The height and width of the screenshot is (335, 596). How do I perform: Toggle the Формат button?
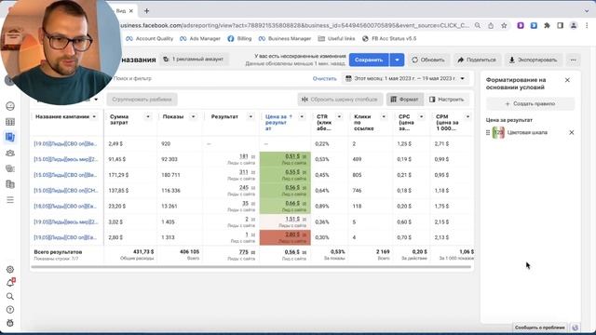point(405,100)
